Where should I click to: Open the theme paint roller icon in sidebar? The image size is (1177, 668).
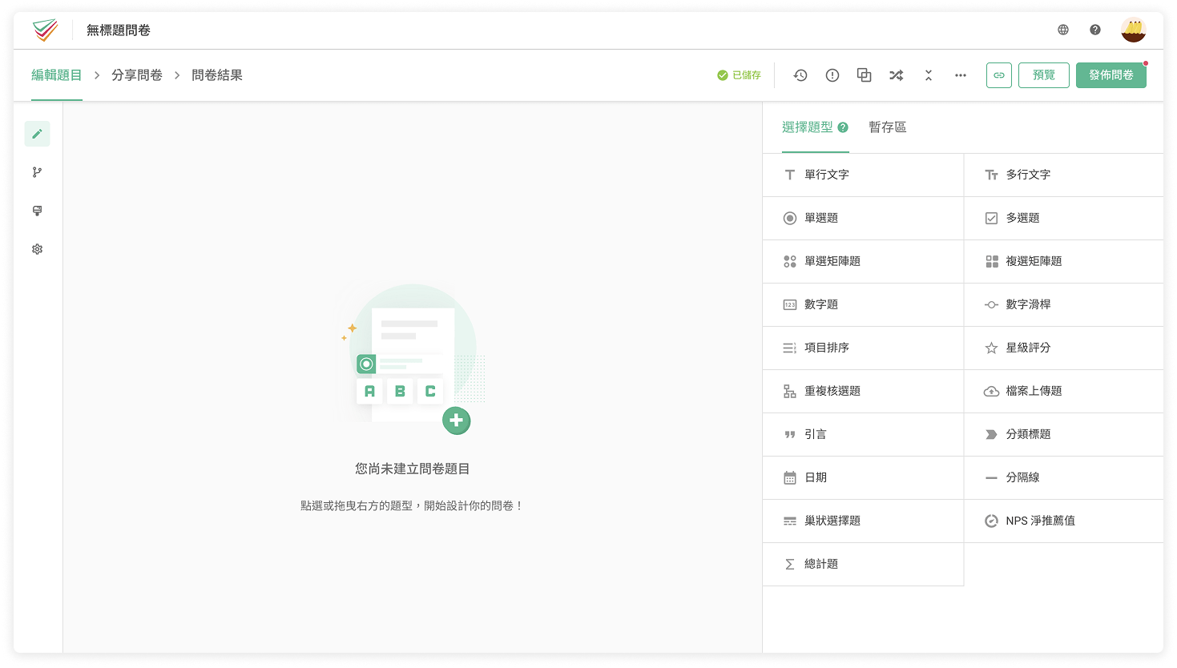[x=38, y=211]
